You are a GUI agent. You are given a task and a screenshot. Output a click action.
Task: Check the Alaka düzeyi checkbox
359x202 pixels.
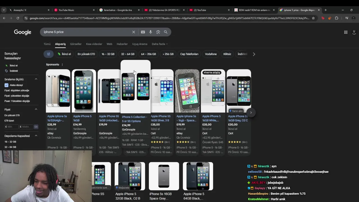(6, 85)
